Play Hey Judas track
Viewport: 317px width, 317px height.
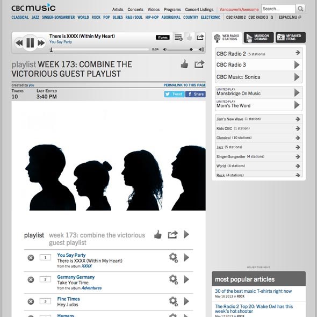tap(186, 301)
